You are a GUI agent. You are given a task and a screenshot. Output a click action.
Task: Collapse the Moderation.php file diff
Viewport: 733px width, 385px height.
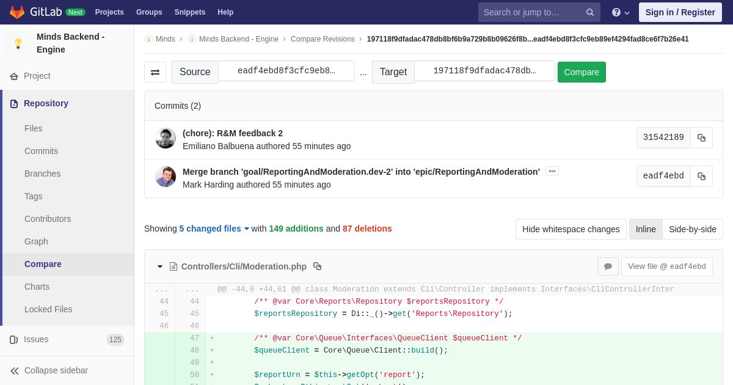160,266
